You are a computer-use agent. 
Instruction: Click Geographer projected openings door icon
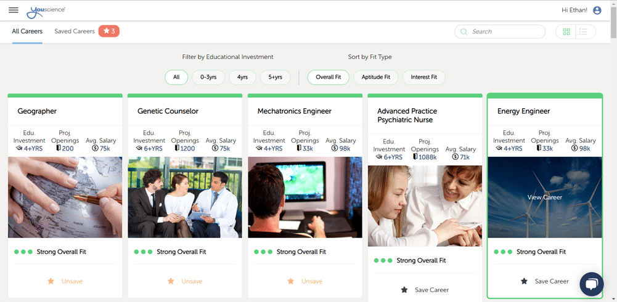point(59,148)
